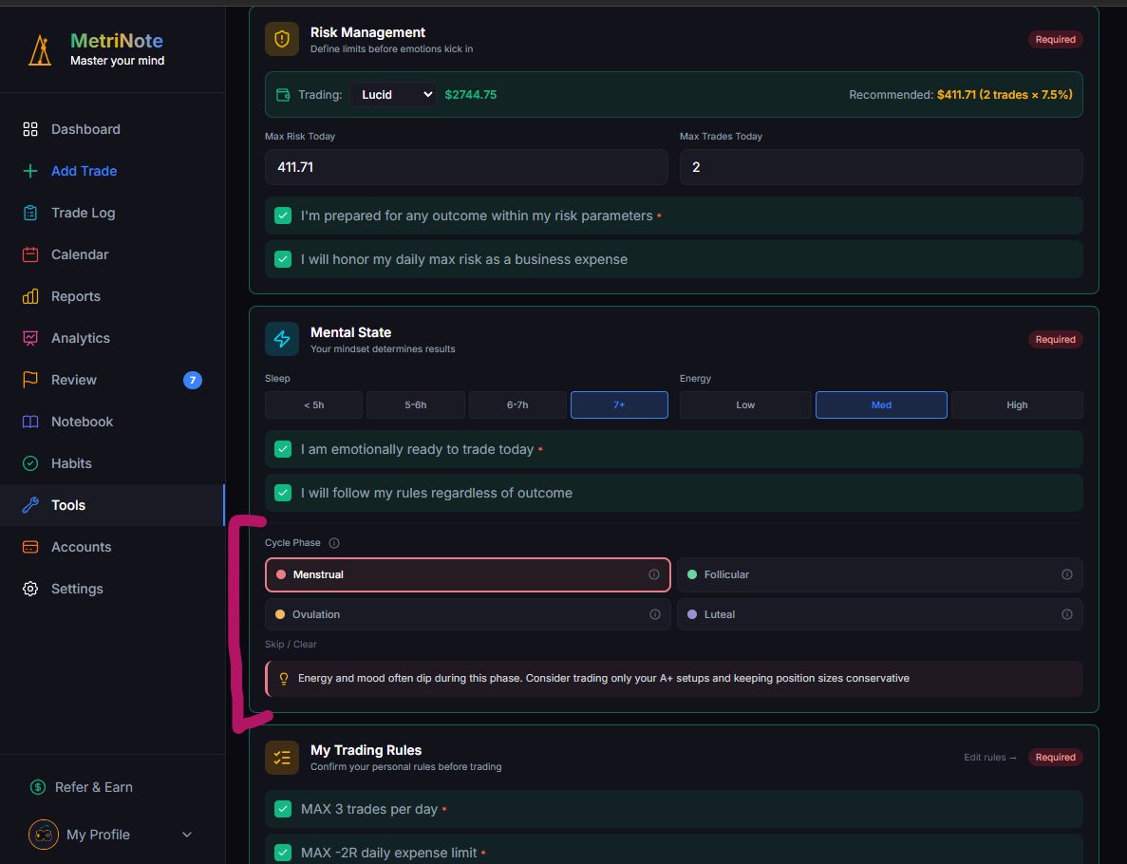
Task: Click the $2744.75 account balance
Action: pos(471,95)
